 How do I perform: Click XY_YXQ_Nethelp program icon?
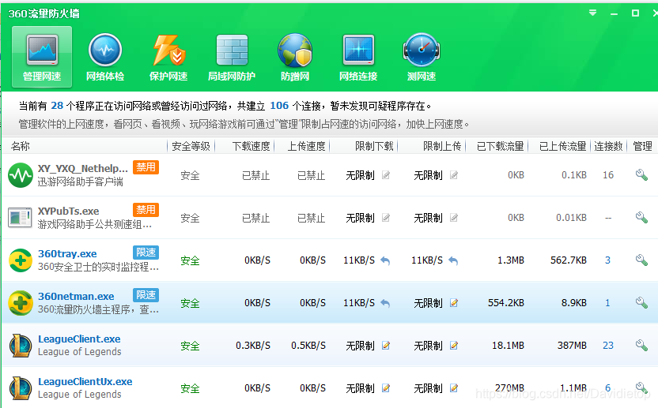(x=20, y=175)
